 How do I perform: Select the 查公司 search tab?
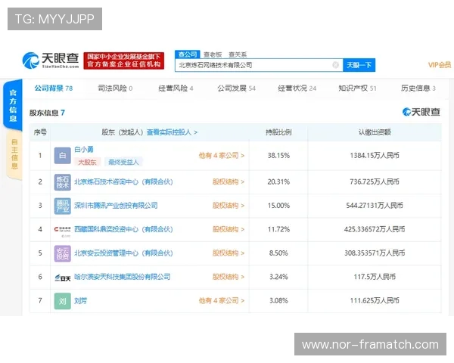pyautogui.click(x=188, y=54)
